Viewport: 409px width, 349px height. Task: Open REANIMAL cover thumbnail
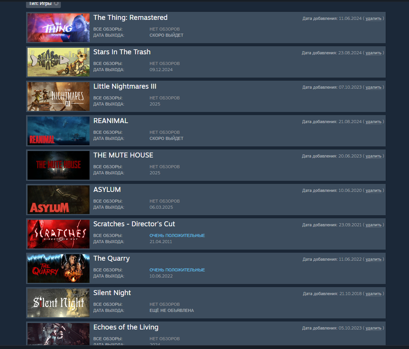point(59,131)
